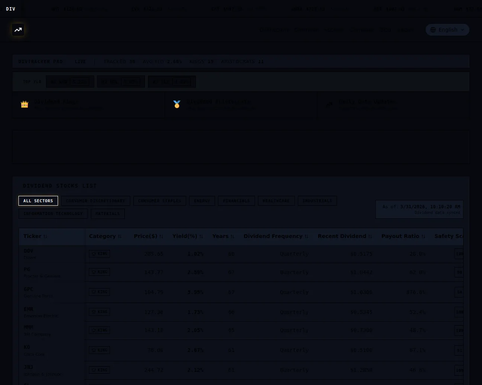Sort by Dividend Frequency column
The image size is (482, 385).
pos(307,236)
